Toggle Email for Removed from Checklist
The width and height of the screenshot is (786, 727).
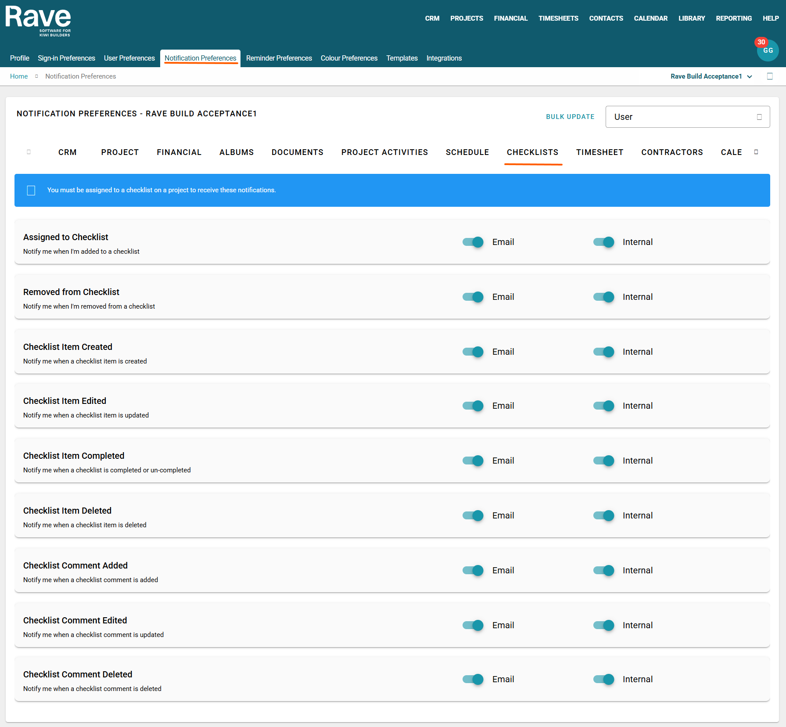[473, 297]
